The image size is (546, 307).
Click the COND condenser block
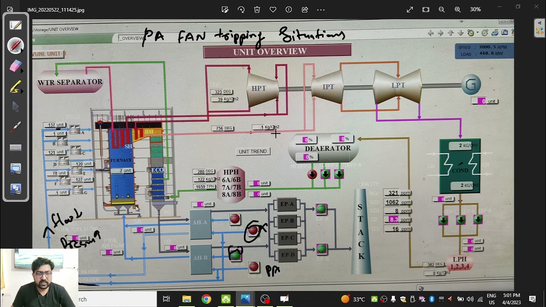460,166
